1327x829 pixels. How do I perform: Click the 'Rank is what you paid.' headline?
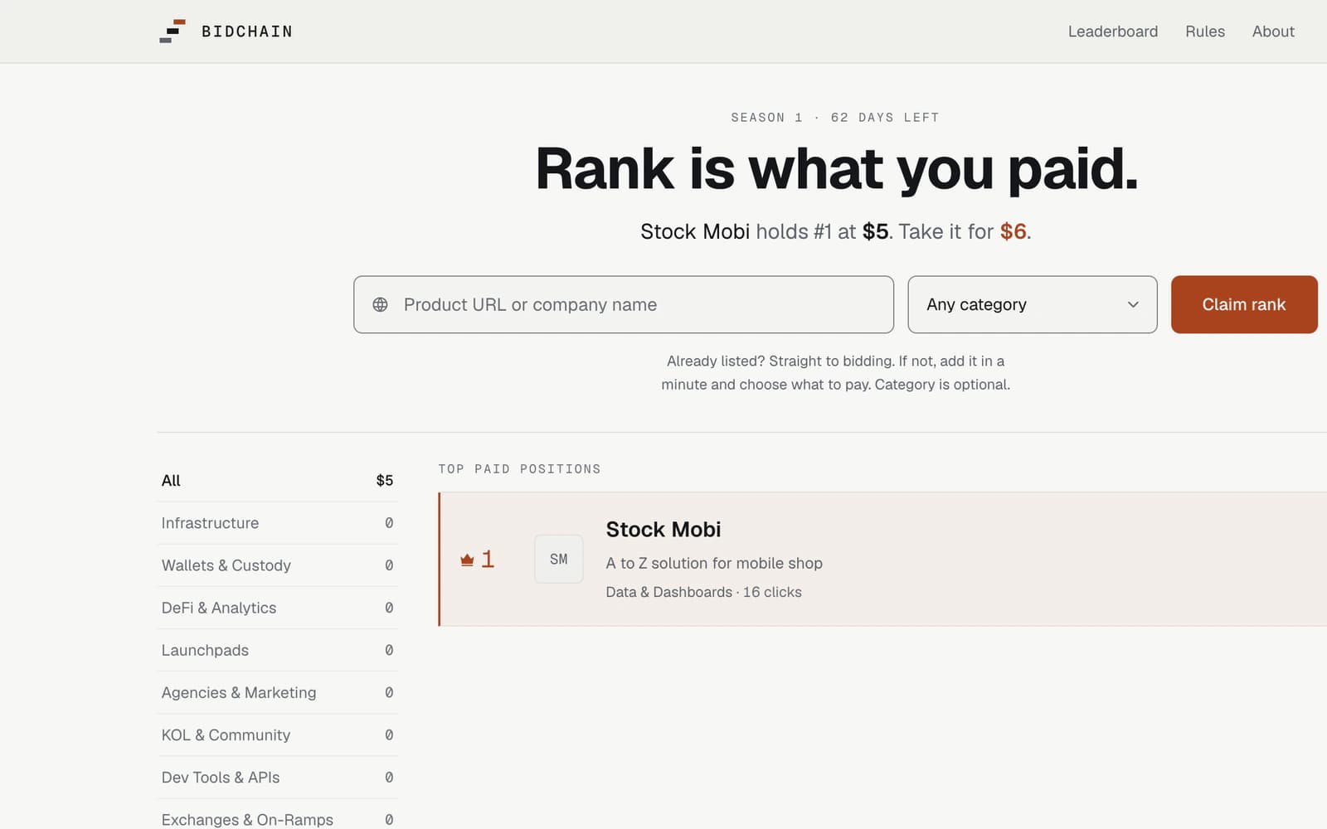pos(836,169)
